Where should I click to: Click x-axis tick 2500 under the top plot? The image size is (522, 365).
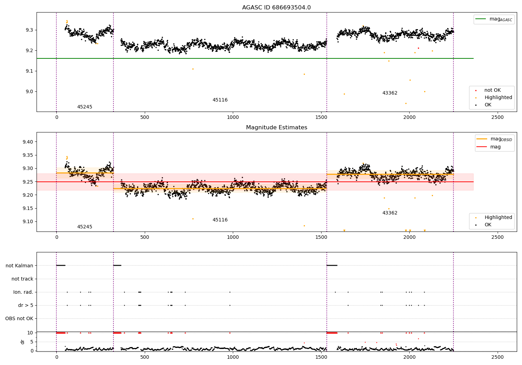[498, 117]
